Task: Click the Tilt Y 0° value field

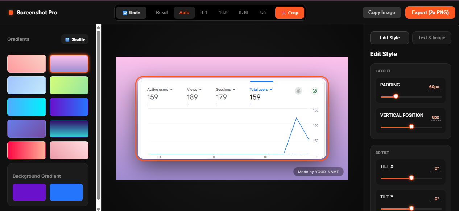Action: pos(437,199)
